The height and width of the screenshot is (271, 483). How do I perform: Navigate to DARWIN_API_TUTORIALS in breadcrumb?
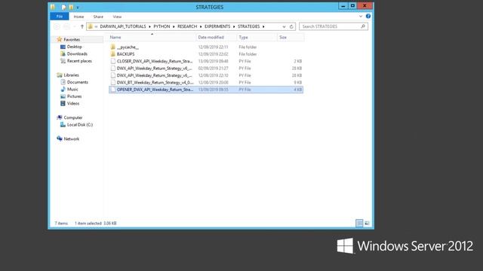pos(123,26)
